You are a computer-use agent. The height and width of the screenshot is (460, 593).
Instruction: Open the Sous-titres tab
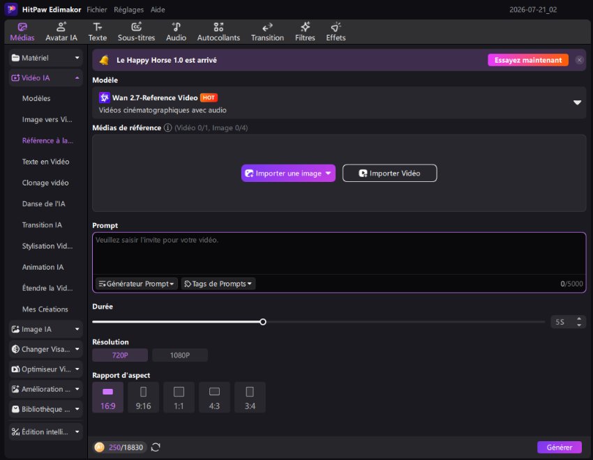(137, 32)
